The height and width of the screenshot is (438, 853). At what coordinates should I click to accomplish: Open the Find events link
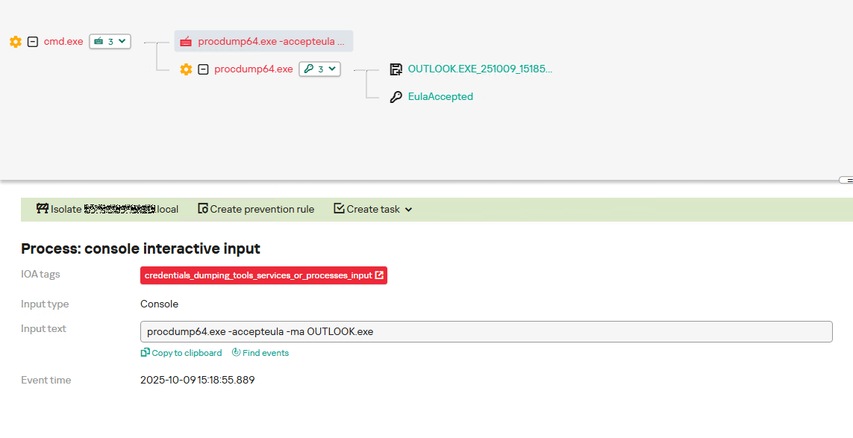pyautogui.click(x=260, y=352)
